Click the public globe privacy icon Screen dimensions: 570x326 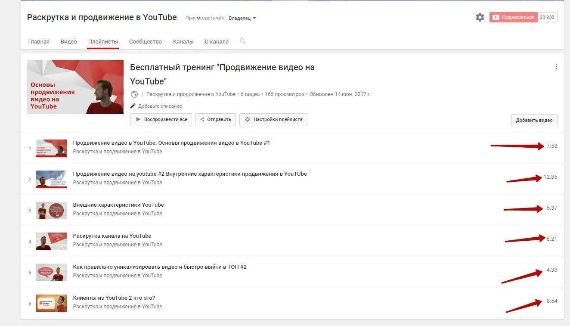pyautogui.click(x=134, y=94)
